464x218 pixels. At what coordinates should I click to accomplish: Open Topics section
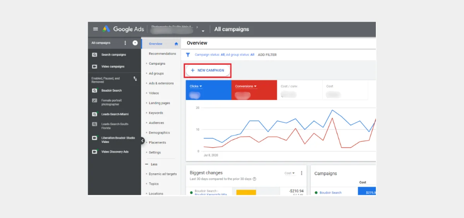(x=154, y=184)
